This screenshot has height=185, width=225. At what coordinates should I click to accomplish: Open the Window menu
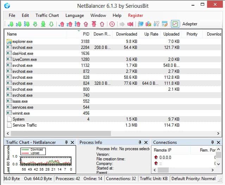point(98,15)
